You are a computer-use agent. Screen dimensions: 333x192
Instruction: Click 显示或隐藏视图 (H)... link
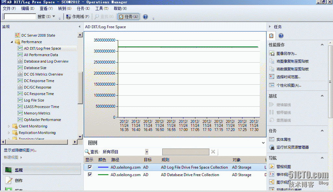click(20, 150)
